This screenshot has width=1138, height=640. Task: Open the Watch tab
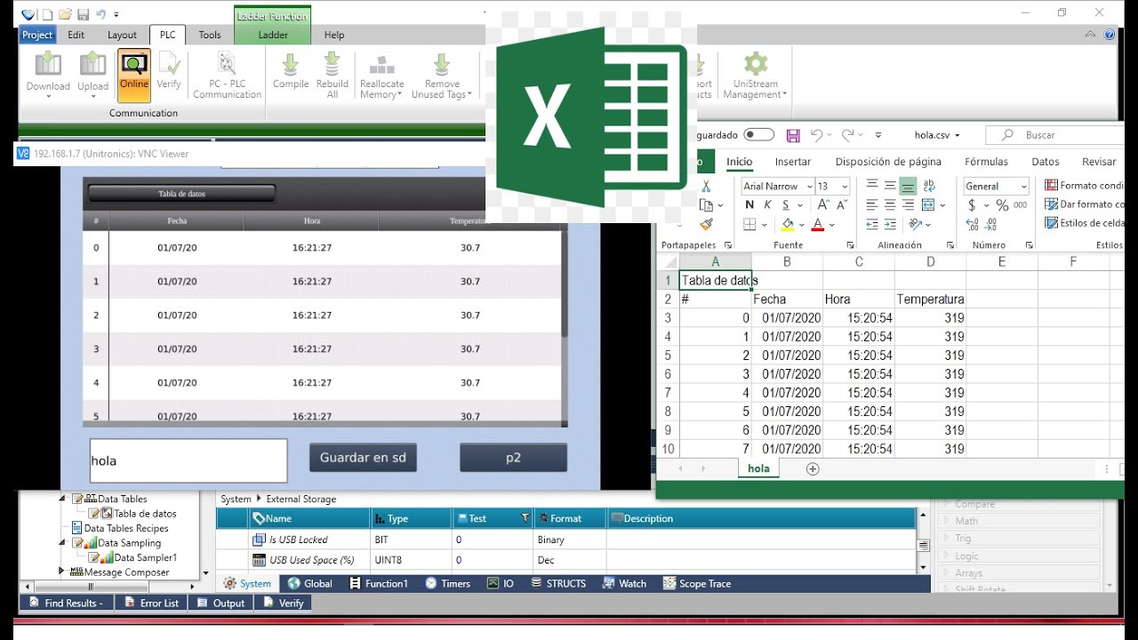coord(624,583)
